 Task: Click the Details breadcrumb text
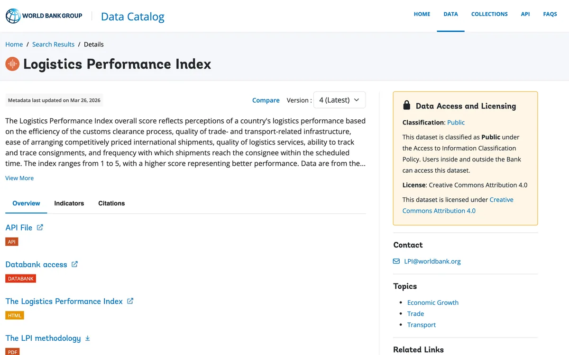coord(94,44)
